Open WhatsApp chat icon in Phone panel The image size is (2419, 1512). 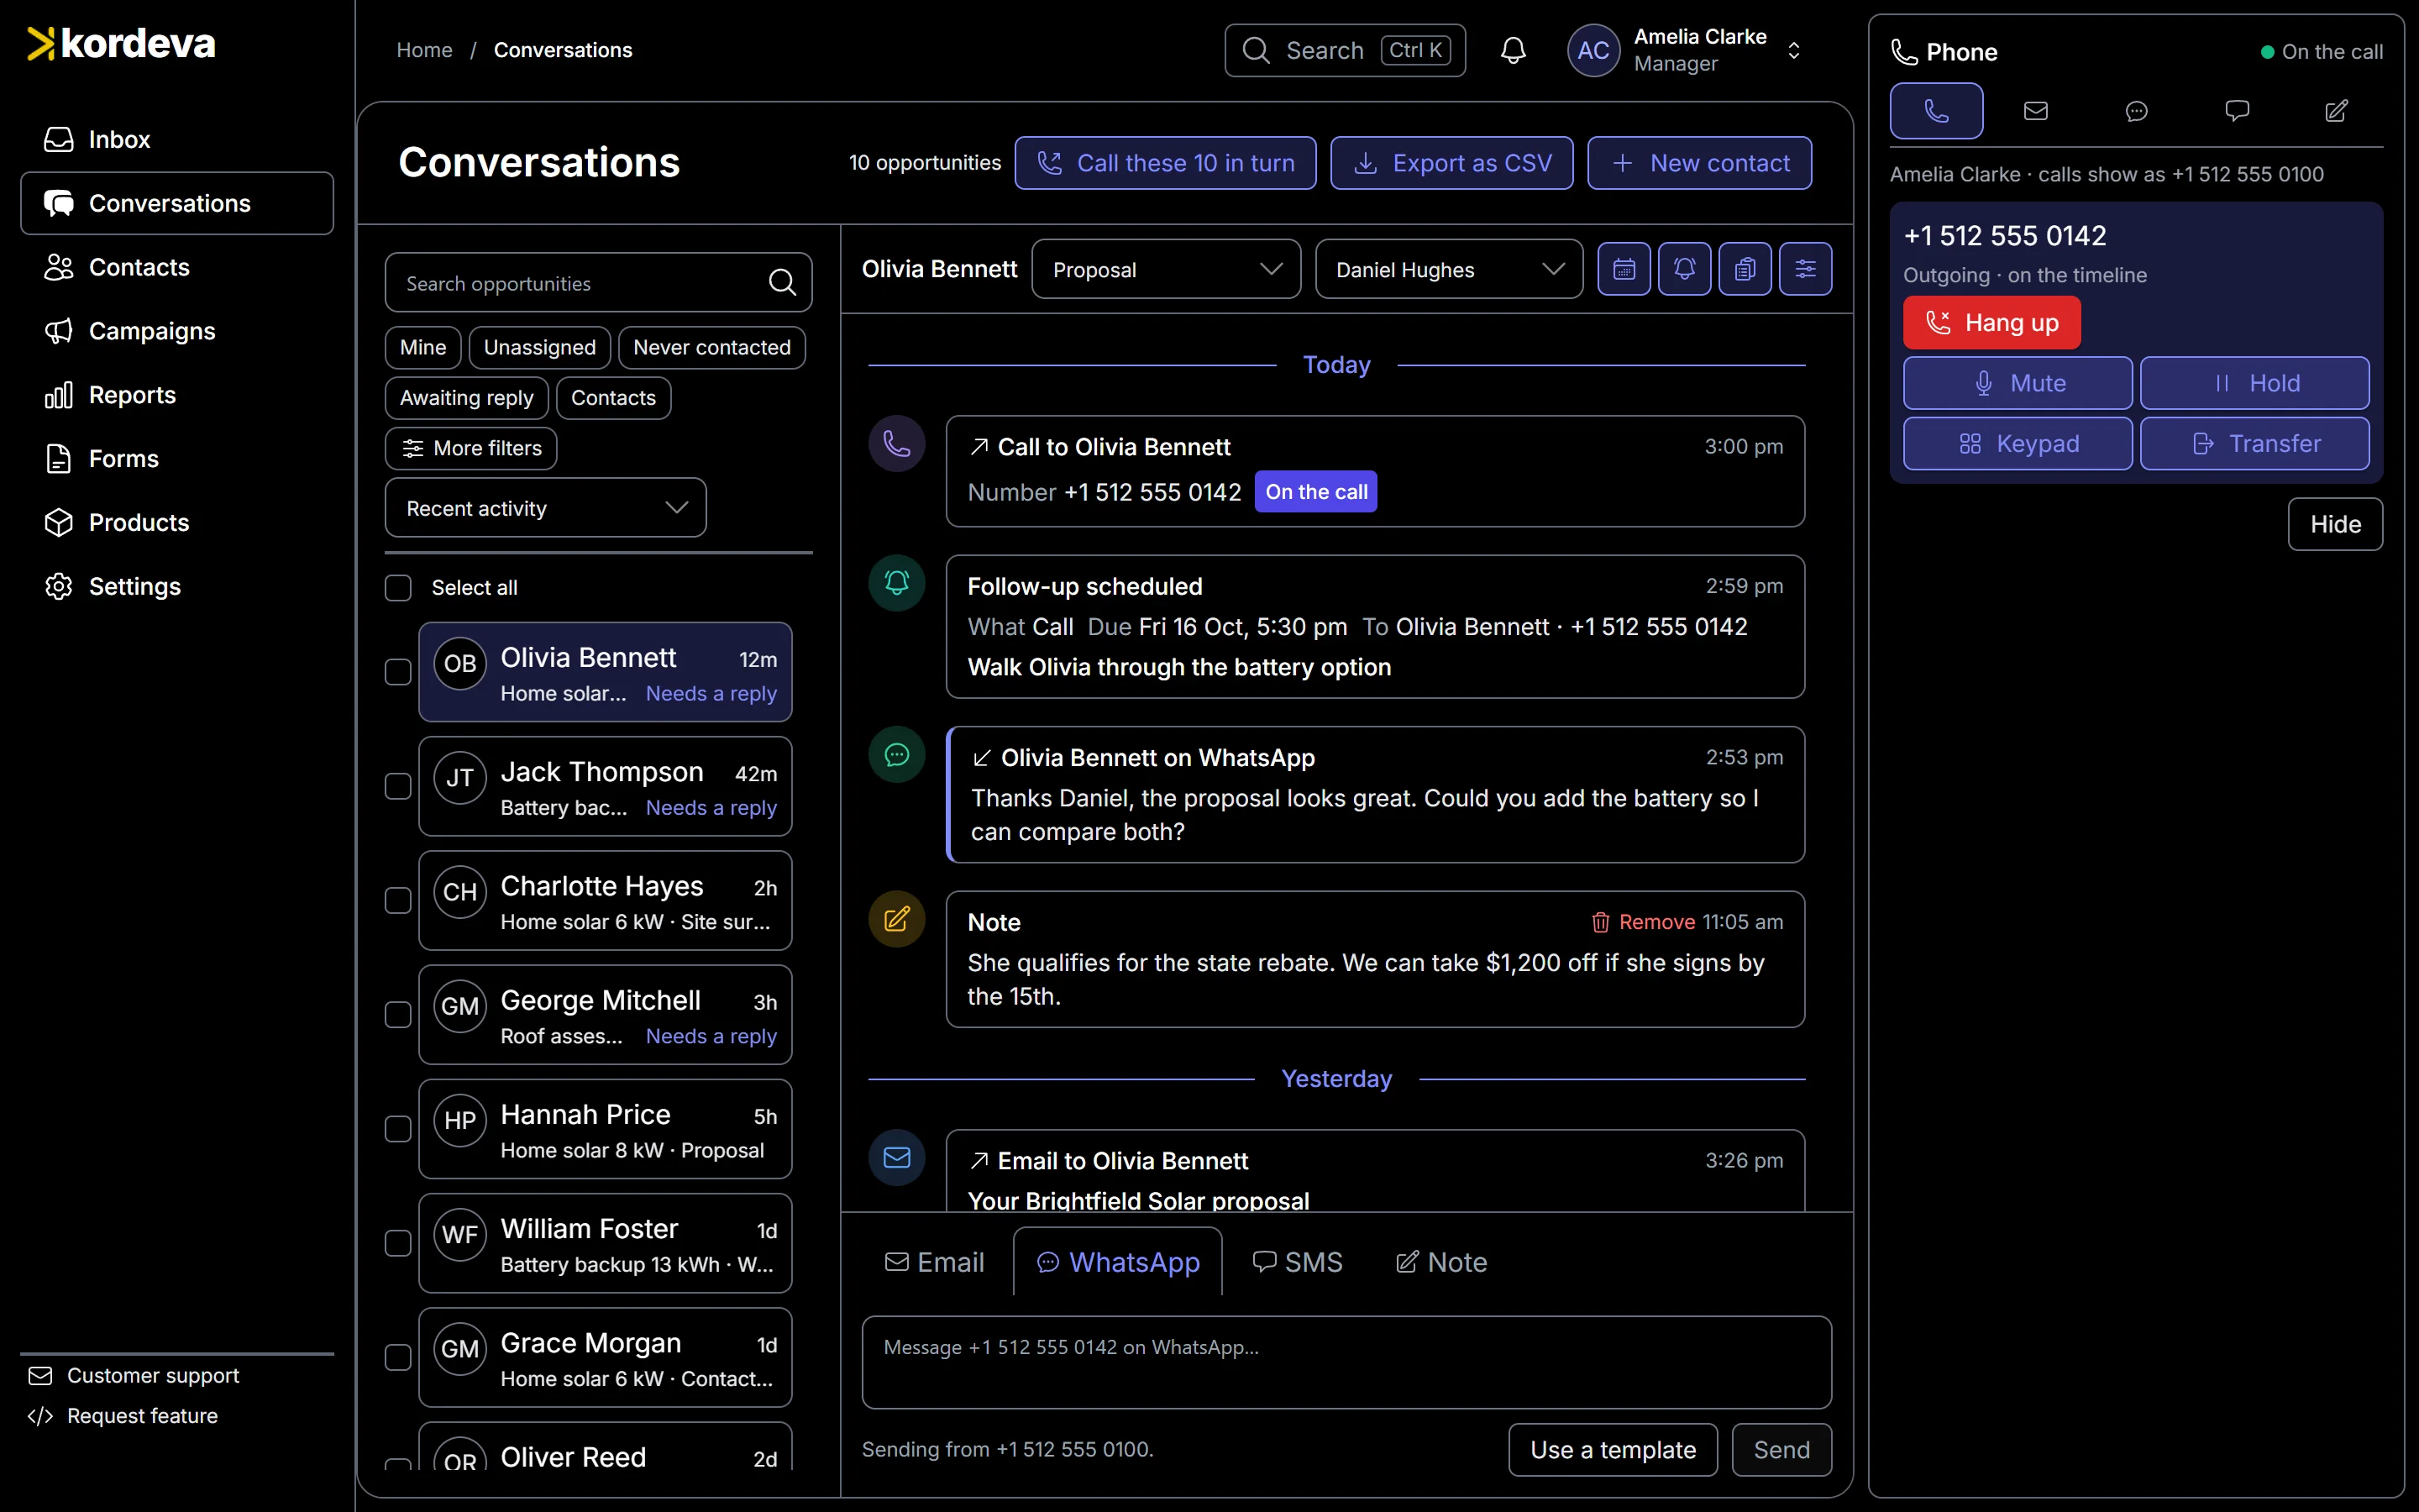pyautogui.click(x=2136, y=111)
